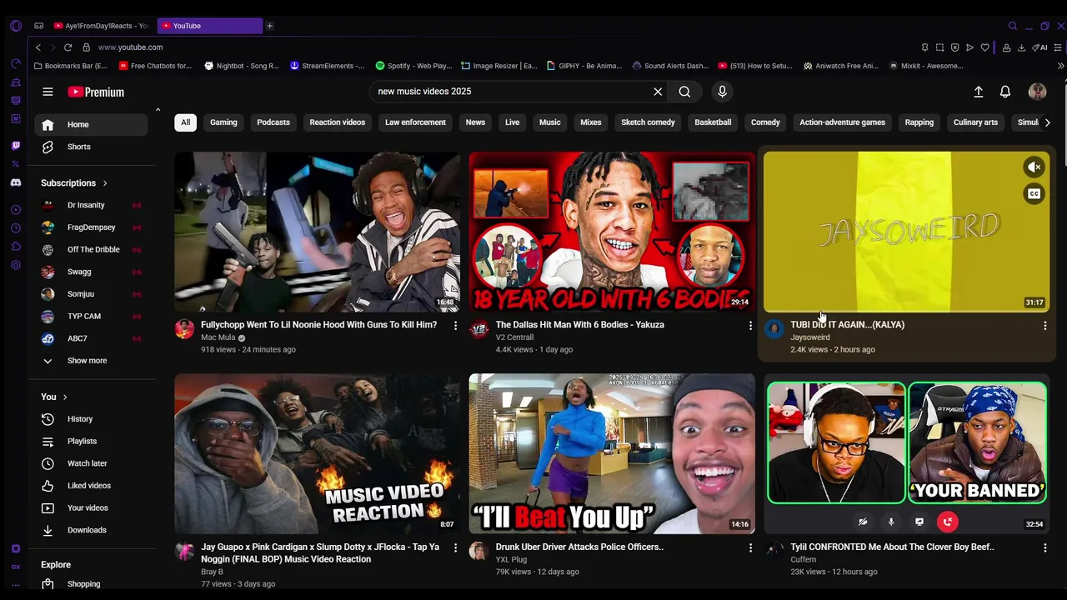The image size is (1067, 600).
Task: Open options for TUBI DID IT AGAIN video
Action: 1044,325
